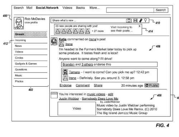Close the new people sharing notification
The height and width of the screenshot is (137, 179).
[x=139, y=26]
